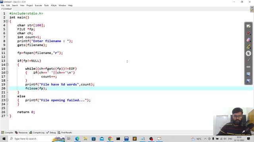
Task: Open the Project menu
Action: coord(29,5)
